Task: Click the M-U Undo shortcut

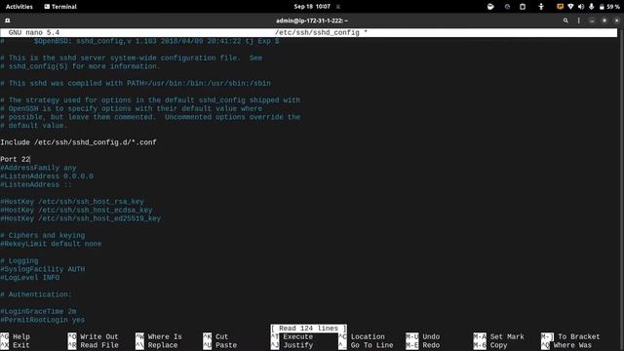Action: click(422, 336)
